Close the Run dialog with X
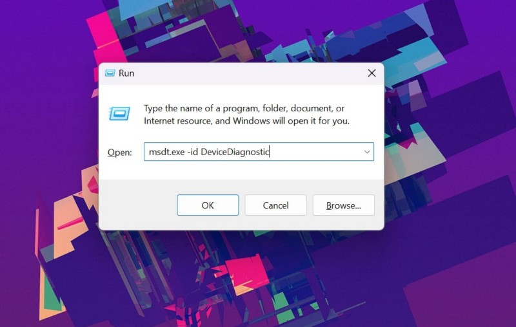This screenshot has width=516, height=327. coord(372,73)
